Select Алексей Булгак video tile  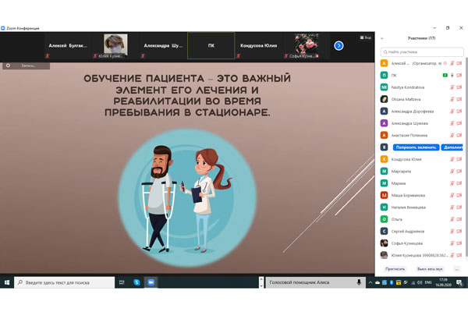68,46
